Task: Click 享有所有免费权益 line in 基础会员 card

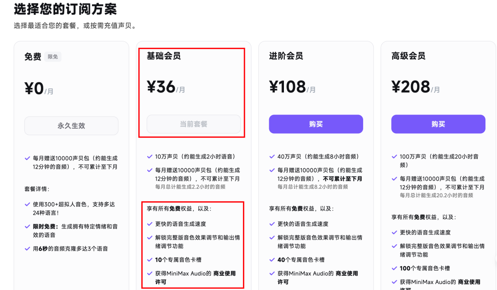Action: pos(179,209)
